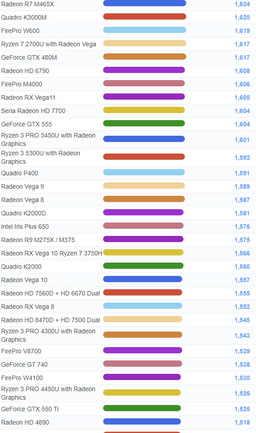Select the 1,575 score value
Image resolution: width=256 pixels, height=433 pixels.
[x=242, y=240]
